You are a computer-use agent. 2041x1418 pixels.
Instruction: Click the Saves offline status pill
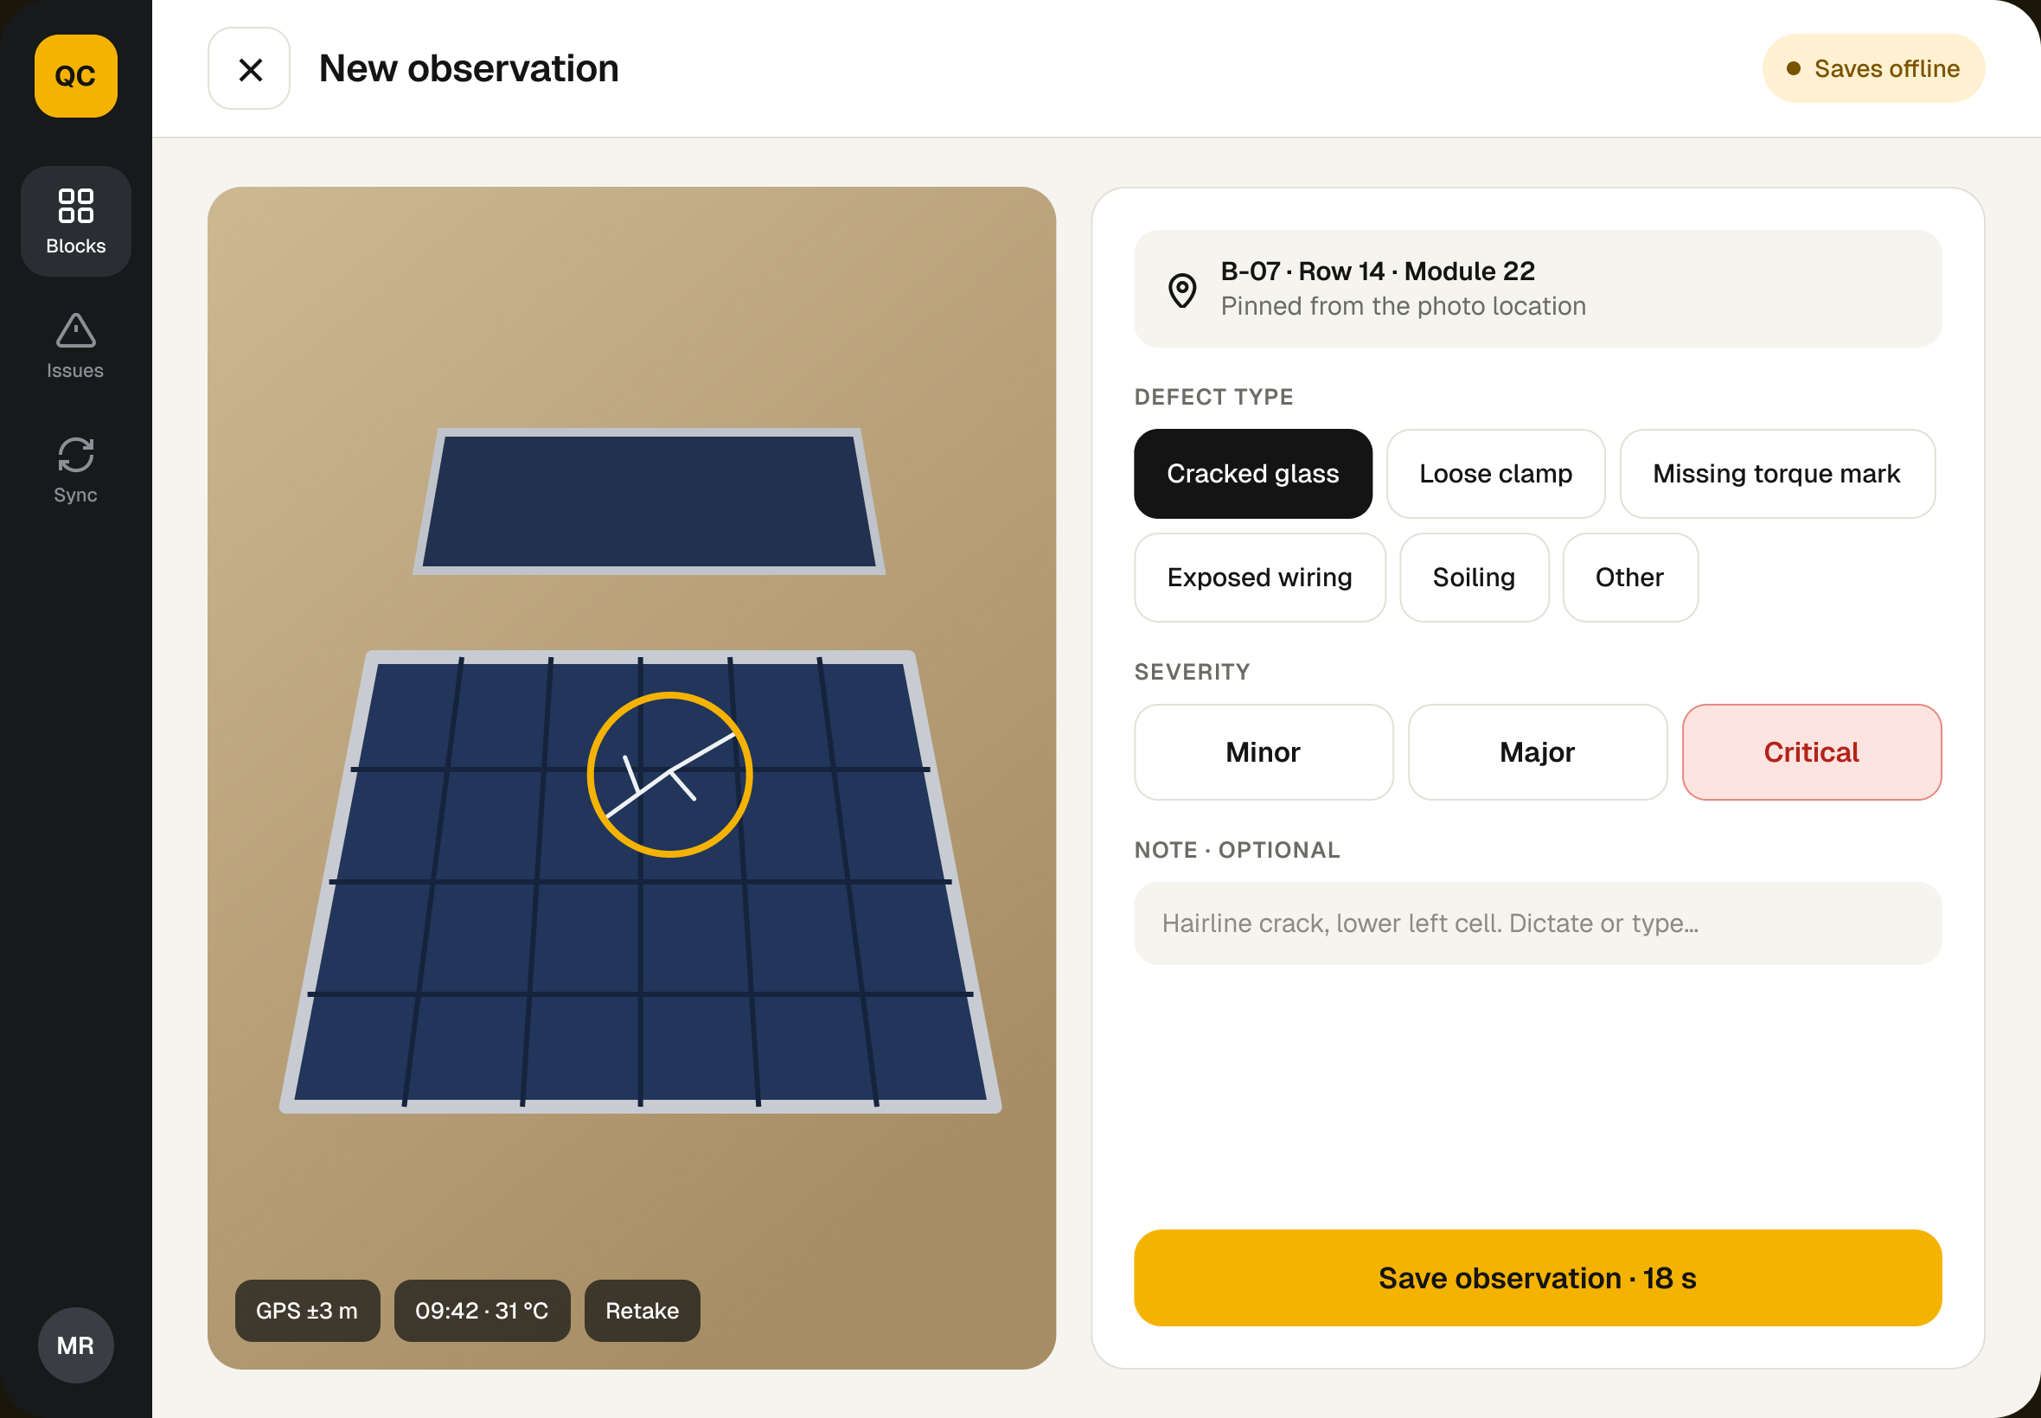coord(1873,68)
